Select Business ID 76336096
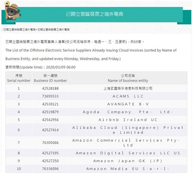This screenshot has width=193, height=174. tap(50, 169)
